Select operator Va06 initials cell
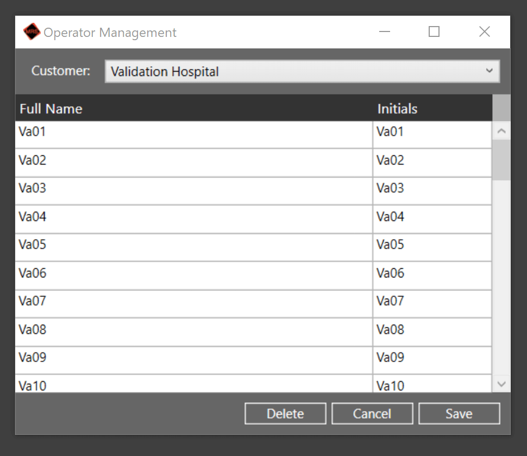The width and height of the screenshot is (527, 456). click(432, 273)
